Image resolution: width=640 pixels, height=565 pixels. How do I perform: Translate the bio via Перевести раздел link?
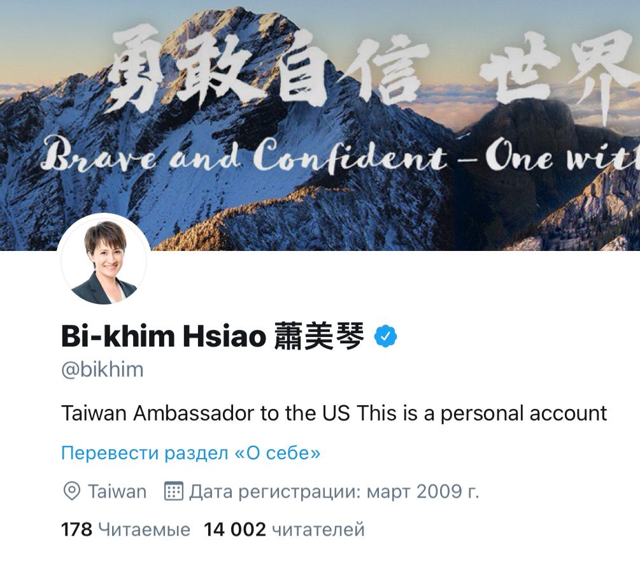[x=190, y=453]
